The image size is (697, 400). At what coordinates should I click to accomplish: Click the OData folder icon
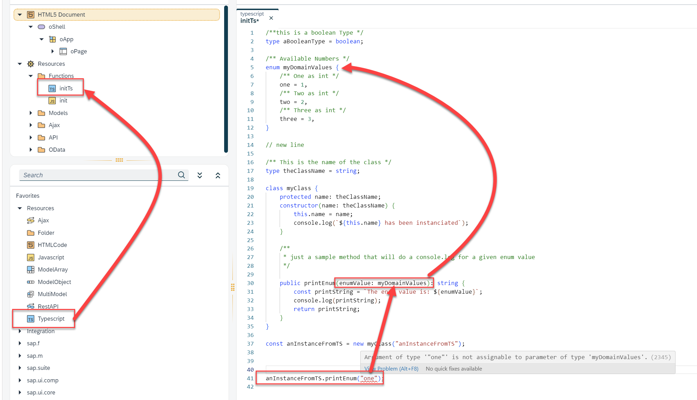pos(42,150)
